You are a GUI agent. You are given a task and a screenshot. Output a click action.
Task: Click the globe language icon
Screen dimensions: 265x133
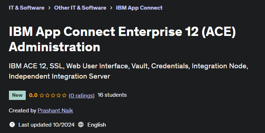coord(81,124)
